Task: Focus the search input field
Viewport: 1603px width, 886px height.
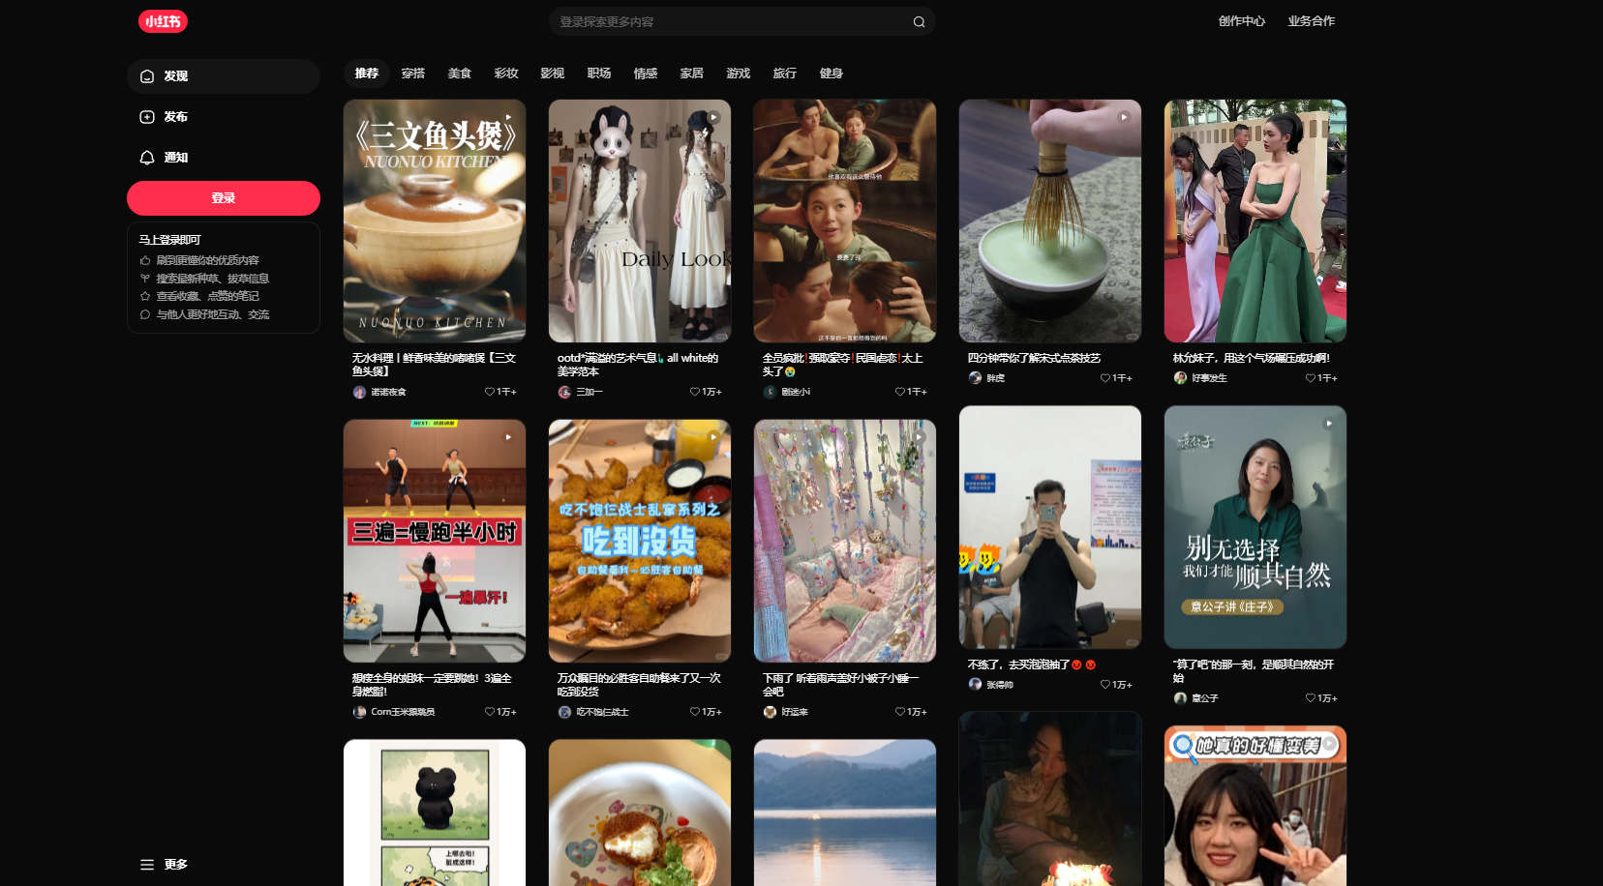Action: 731,22
